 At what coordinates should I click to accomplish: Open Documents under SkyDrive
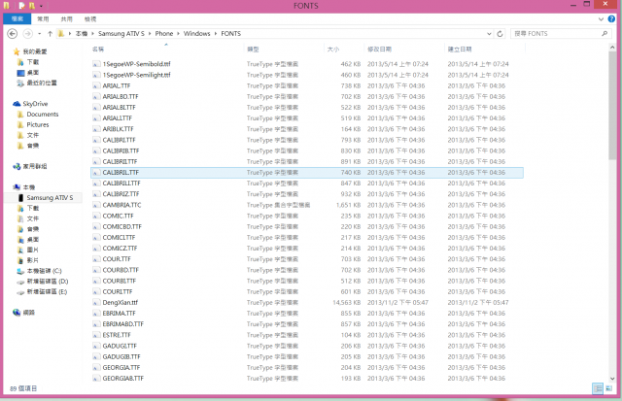43,115
